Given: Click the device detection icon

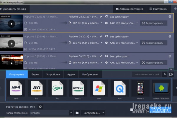Looking at the screenshot, I should pos(171,74).
